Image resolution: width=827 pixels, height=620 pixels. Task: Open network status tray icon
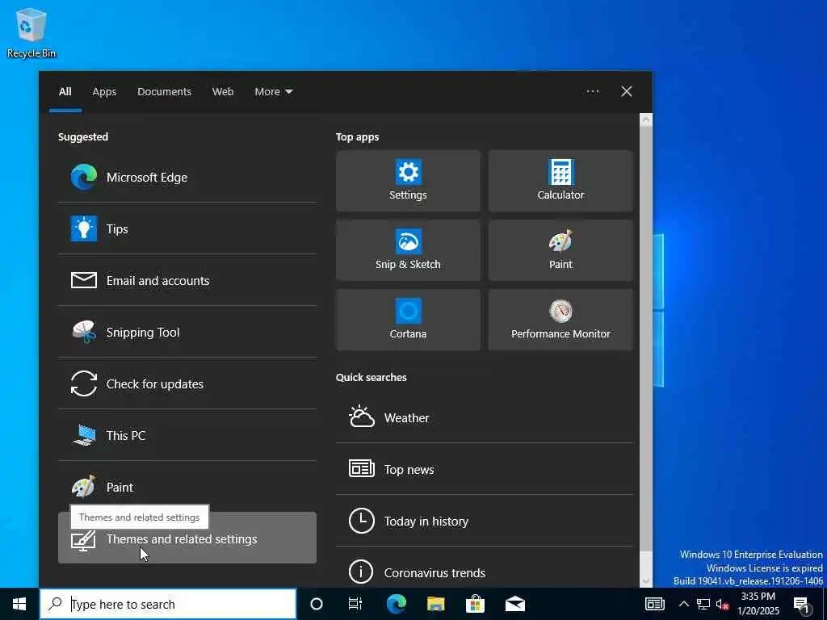click(703, 604)
